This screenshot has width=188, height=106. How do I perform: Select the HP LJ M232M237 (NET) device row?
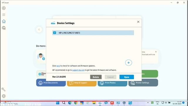pyautogui.click(x=93, y=33)
